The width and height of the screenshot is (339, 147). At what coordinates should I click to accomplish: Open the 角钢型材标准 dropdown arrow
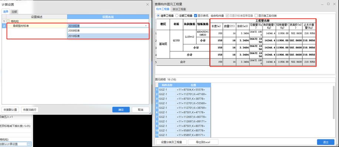coord(146,26)
